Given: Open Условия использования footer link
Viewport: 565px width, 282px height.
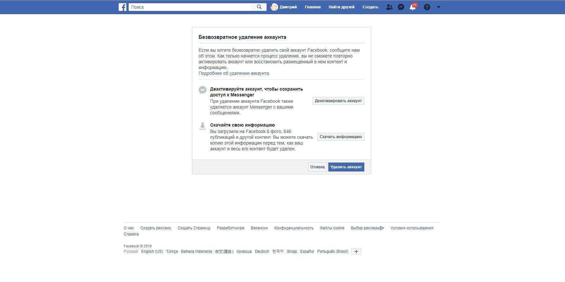Looking at the screenshot, I should click(x=412, y=228).
